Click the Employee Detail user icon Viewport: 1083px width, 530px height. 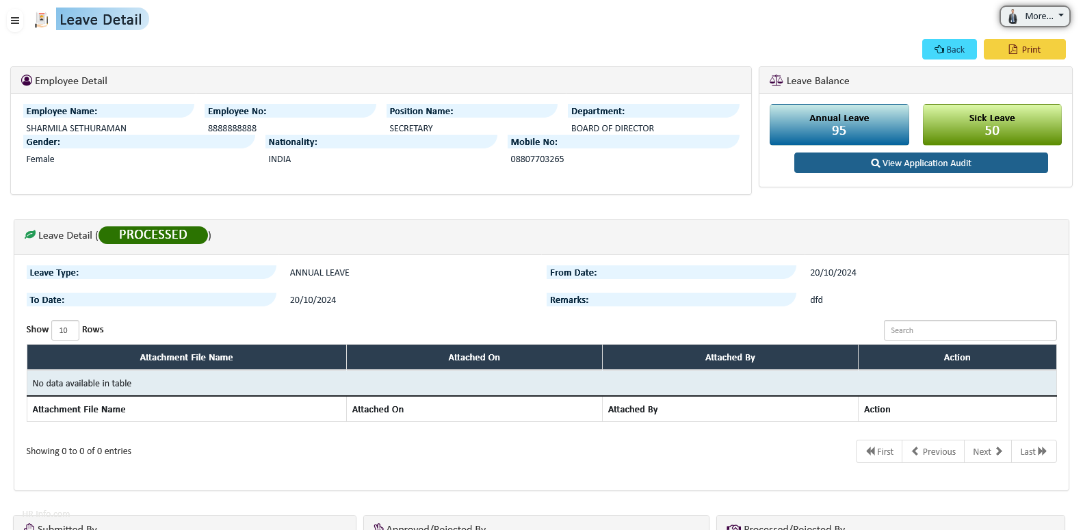point(27,81)
